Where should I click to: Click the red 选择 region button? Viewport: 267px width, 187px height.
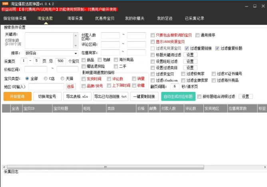(70, 87)
